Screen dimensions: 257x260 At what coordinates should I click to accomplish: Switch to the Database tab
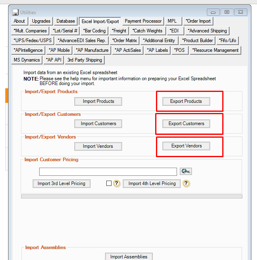66,21
